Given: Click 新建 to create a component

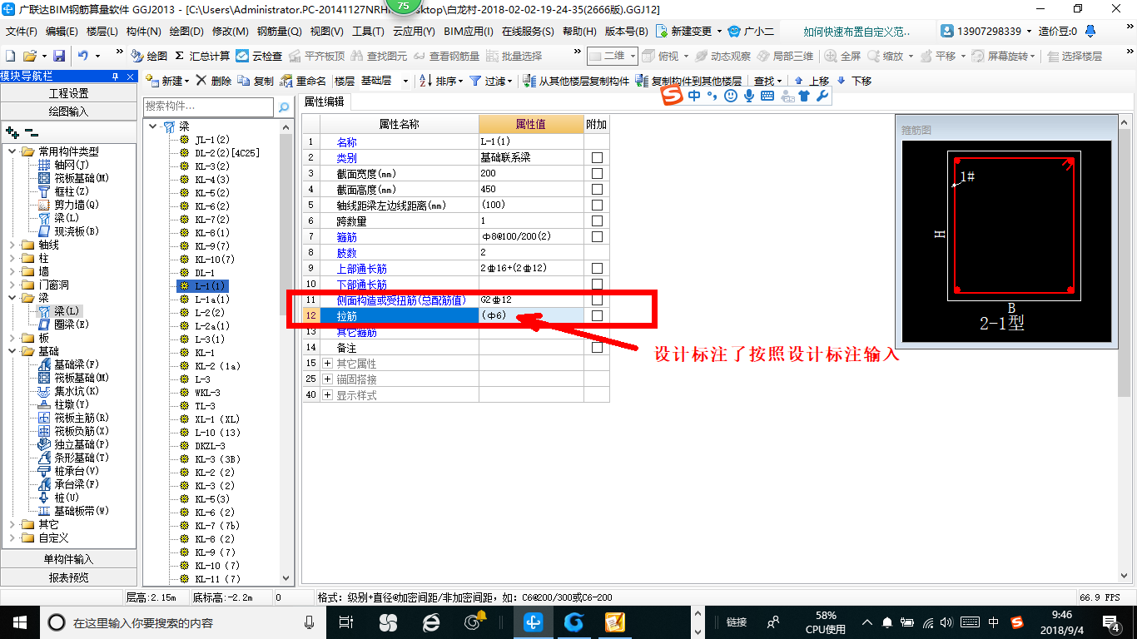Looking at the screenshot, I should [166, 81].
